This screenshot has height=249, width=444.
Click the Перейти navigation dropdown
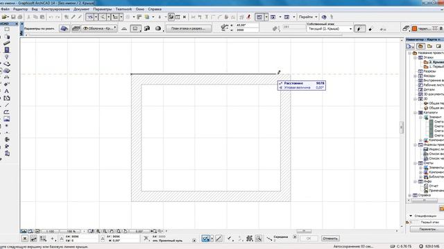(x=308, y=17)
